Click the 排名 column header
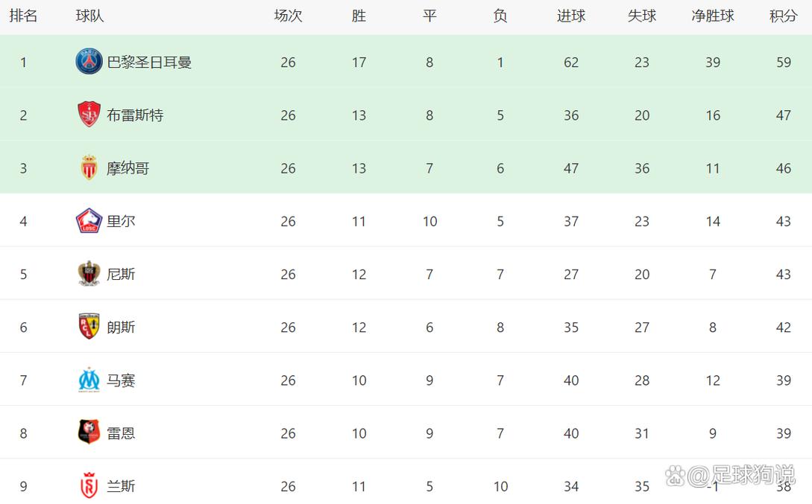 click(x=23, y=16)
